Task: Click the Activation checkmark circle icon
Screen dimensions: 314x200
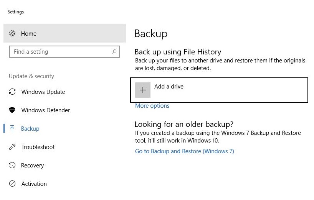Action: coord(12,184)
